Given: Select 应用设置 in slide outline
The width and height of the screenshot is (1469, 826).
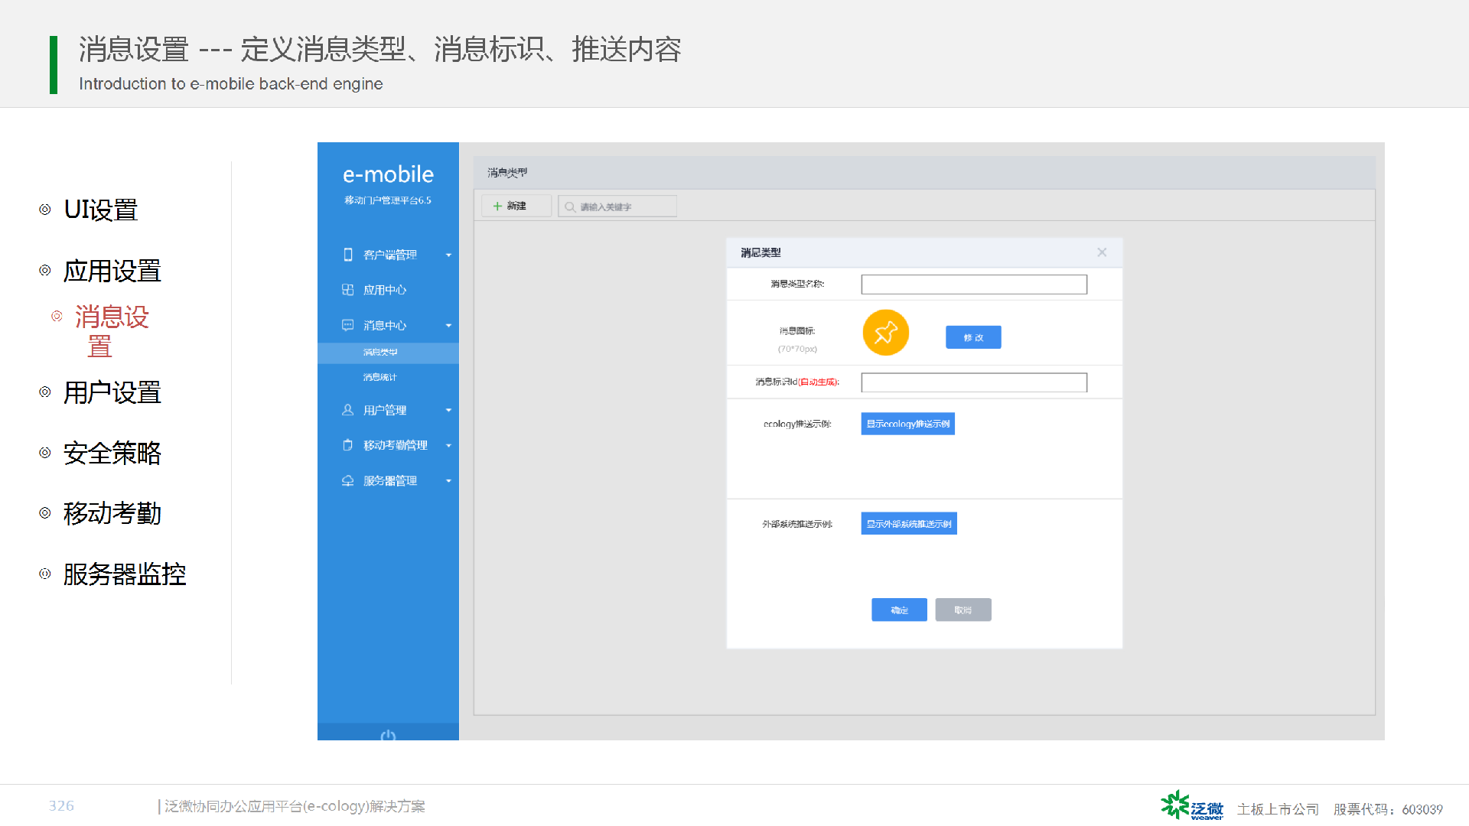Looking at the screenshot, I should pyautogui.click(x=112, y=271).
